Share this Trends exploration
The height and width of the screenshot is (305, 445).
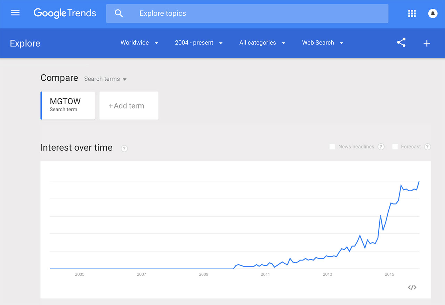(x=401, y=43)
